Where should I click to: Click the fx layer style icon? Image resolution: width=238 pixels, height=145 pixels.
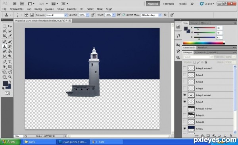point(202,135)
